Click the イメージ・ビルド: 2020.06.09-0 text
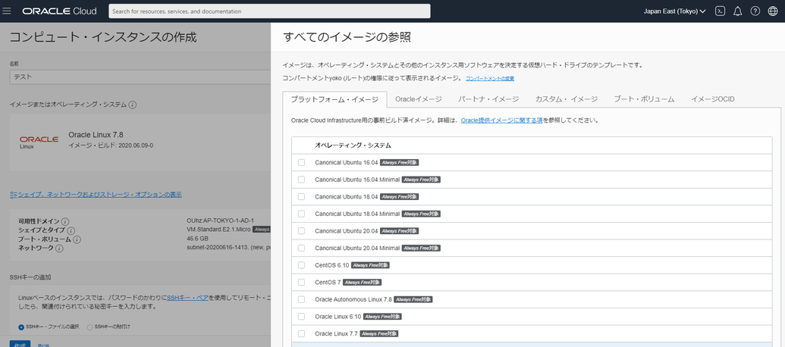Screen dimensions: 785x347 pyautogui.click(x=111, y=145)
